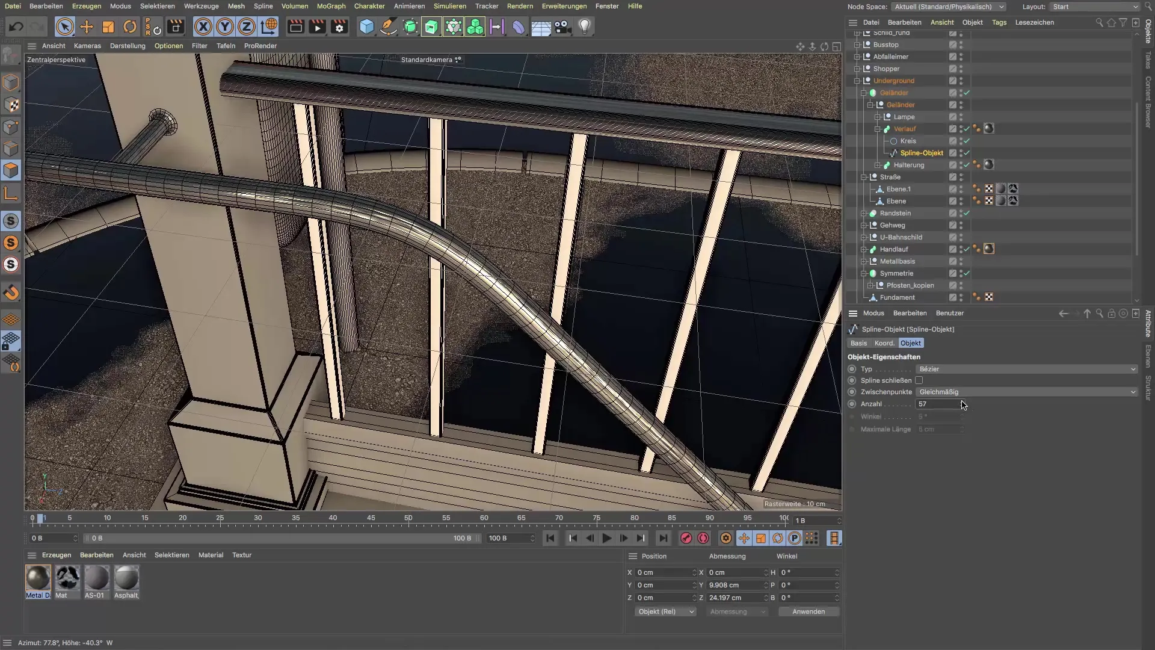Jump to the end of animation

point(663,538)
